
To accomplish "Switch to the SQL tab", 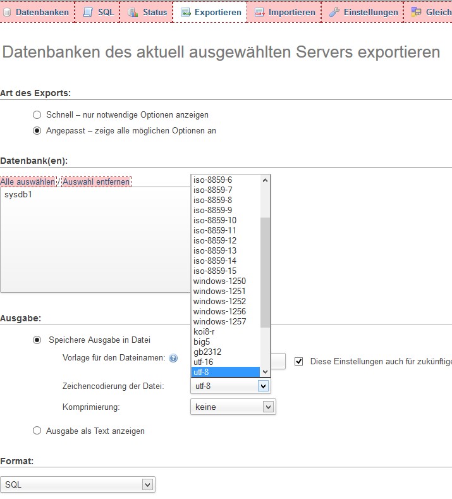I will tap(97, 12).
